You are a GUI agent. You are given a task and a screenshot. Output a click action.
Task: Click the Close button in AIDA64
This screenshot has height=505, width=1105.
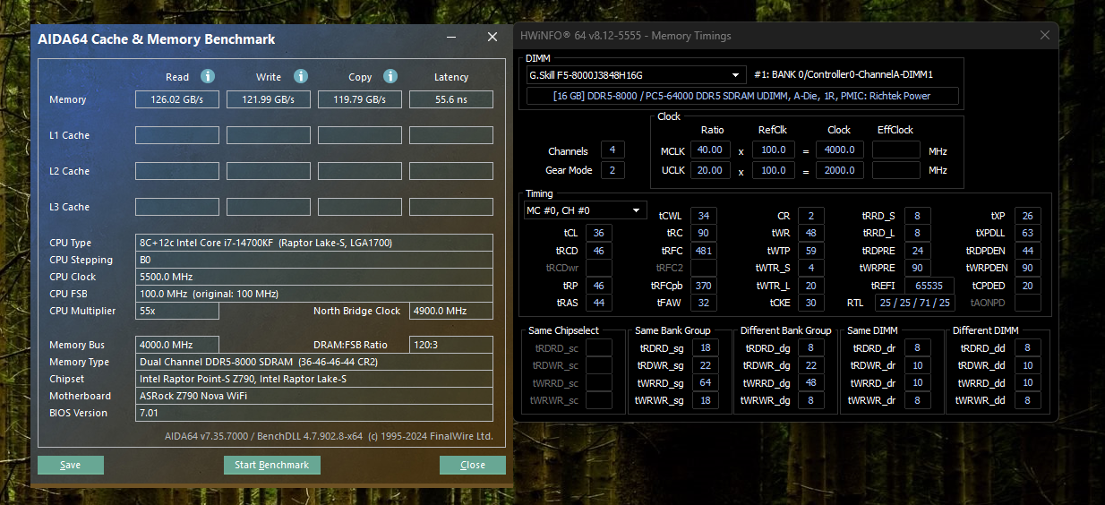click(472, 465)
